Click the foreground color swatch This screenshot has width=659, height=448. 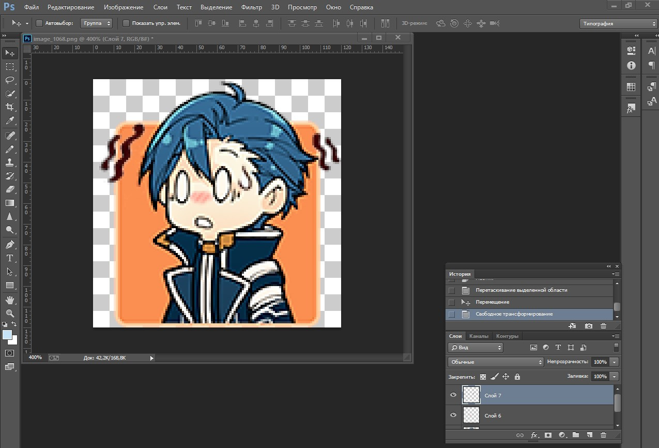coord(7,335)
